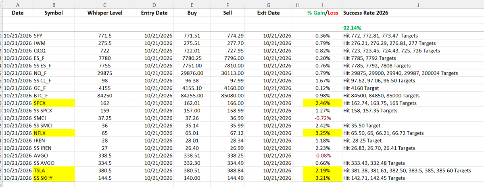Screen dimensions: 484x187
Task: Click the 388.84 sell price cell
Action: (x=227, y=170)
